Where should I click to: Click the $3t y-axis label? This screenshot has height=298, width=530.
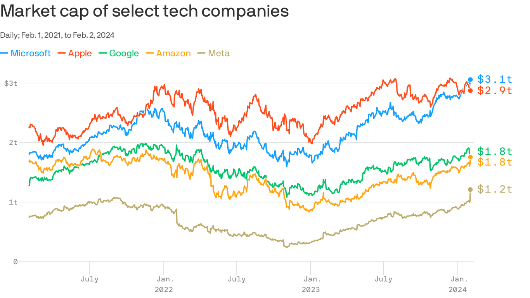coord(10,83)
